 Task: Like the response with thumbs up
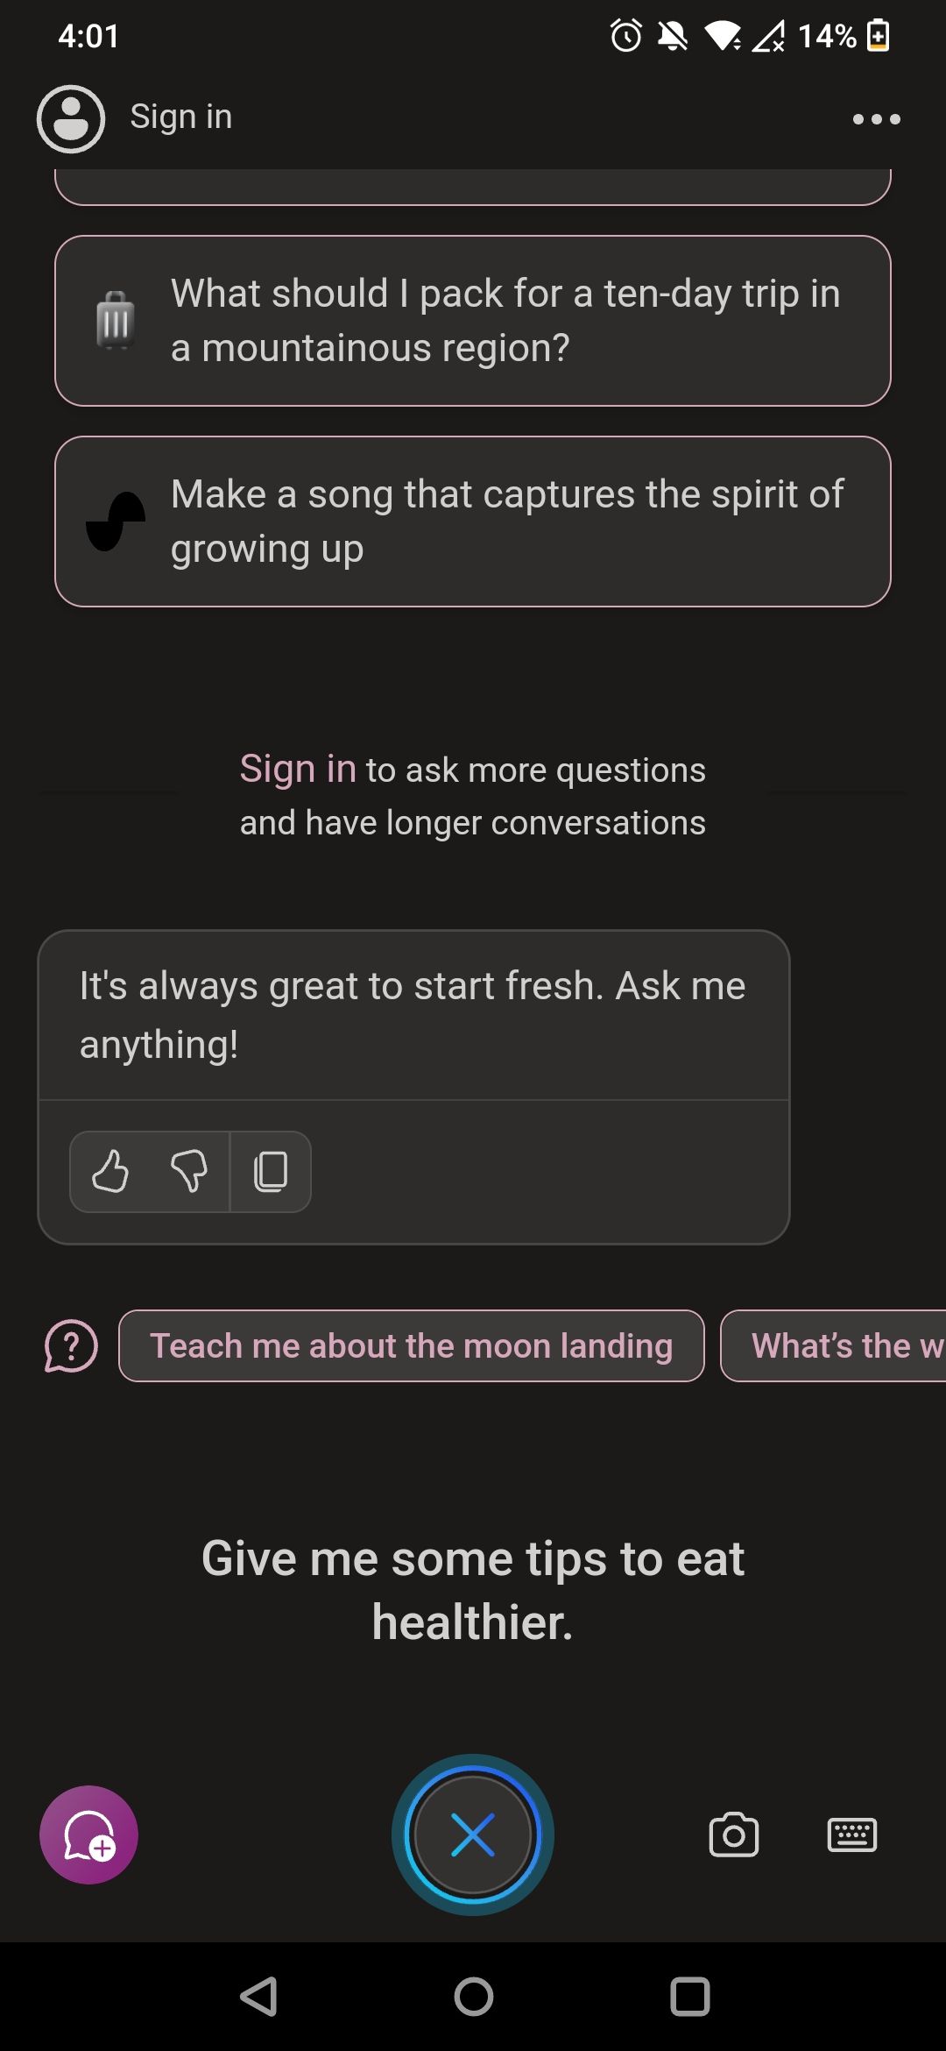coord(110,1172)
